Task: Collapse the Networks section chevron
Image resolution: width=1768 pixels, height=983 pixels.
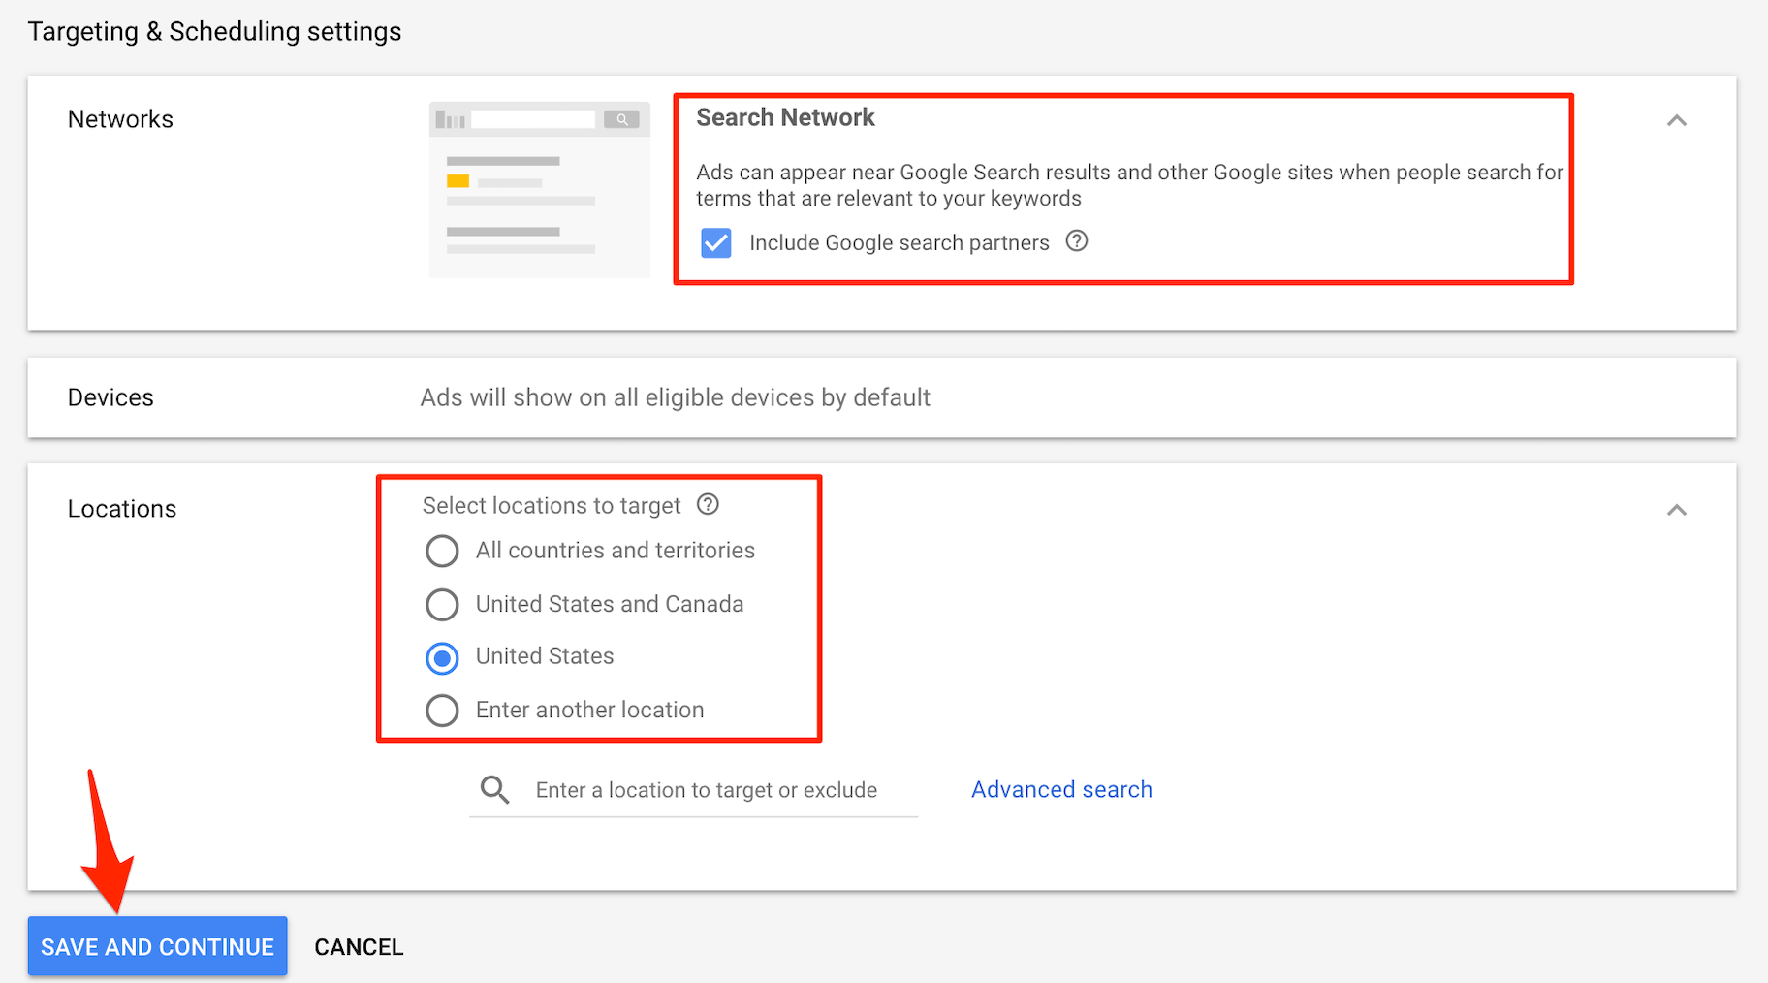Action: pos(1676,120)
